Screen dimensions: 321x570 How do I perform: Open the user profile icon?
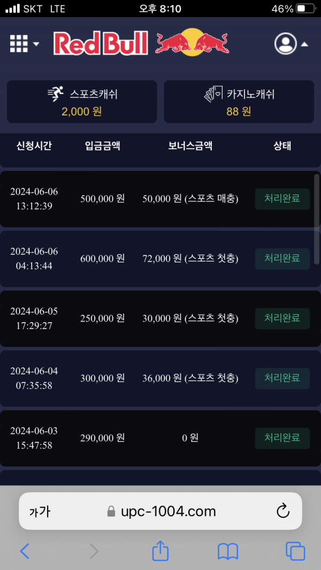coord(286,44)
